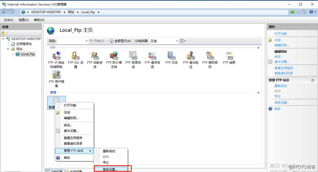Click the globe icon in address bar
318x172 pixels.
[x=23, y=12]
